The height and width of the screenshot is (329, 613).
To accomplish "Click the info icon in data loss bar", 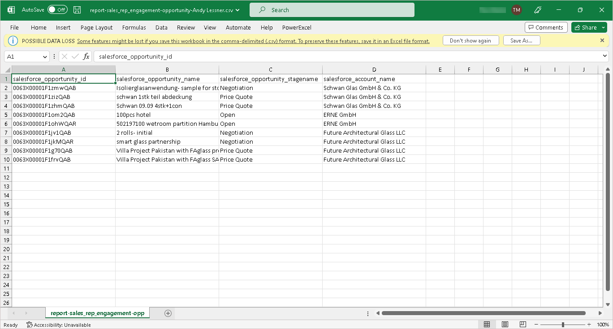I will coord(13,41).
